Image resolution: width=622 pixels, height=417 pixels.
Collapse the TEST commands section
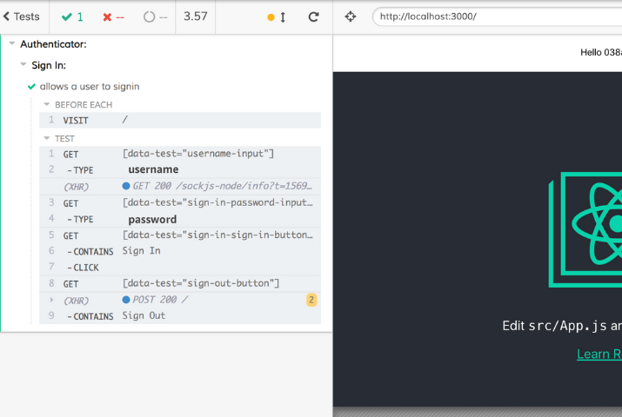point(47,138)
